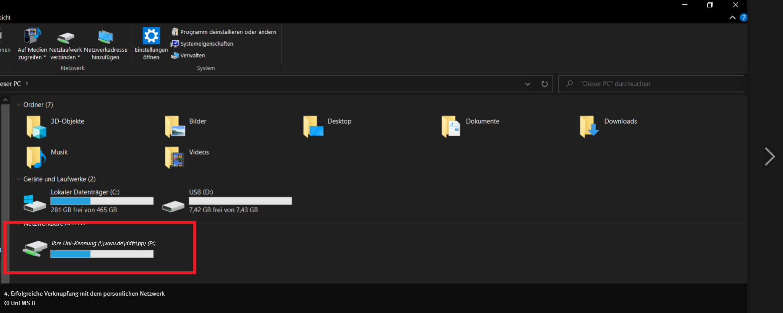Select the Downloads folder icon
Image resolution: width=783 pixels, height=313 pixels.
[590, 126]
